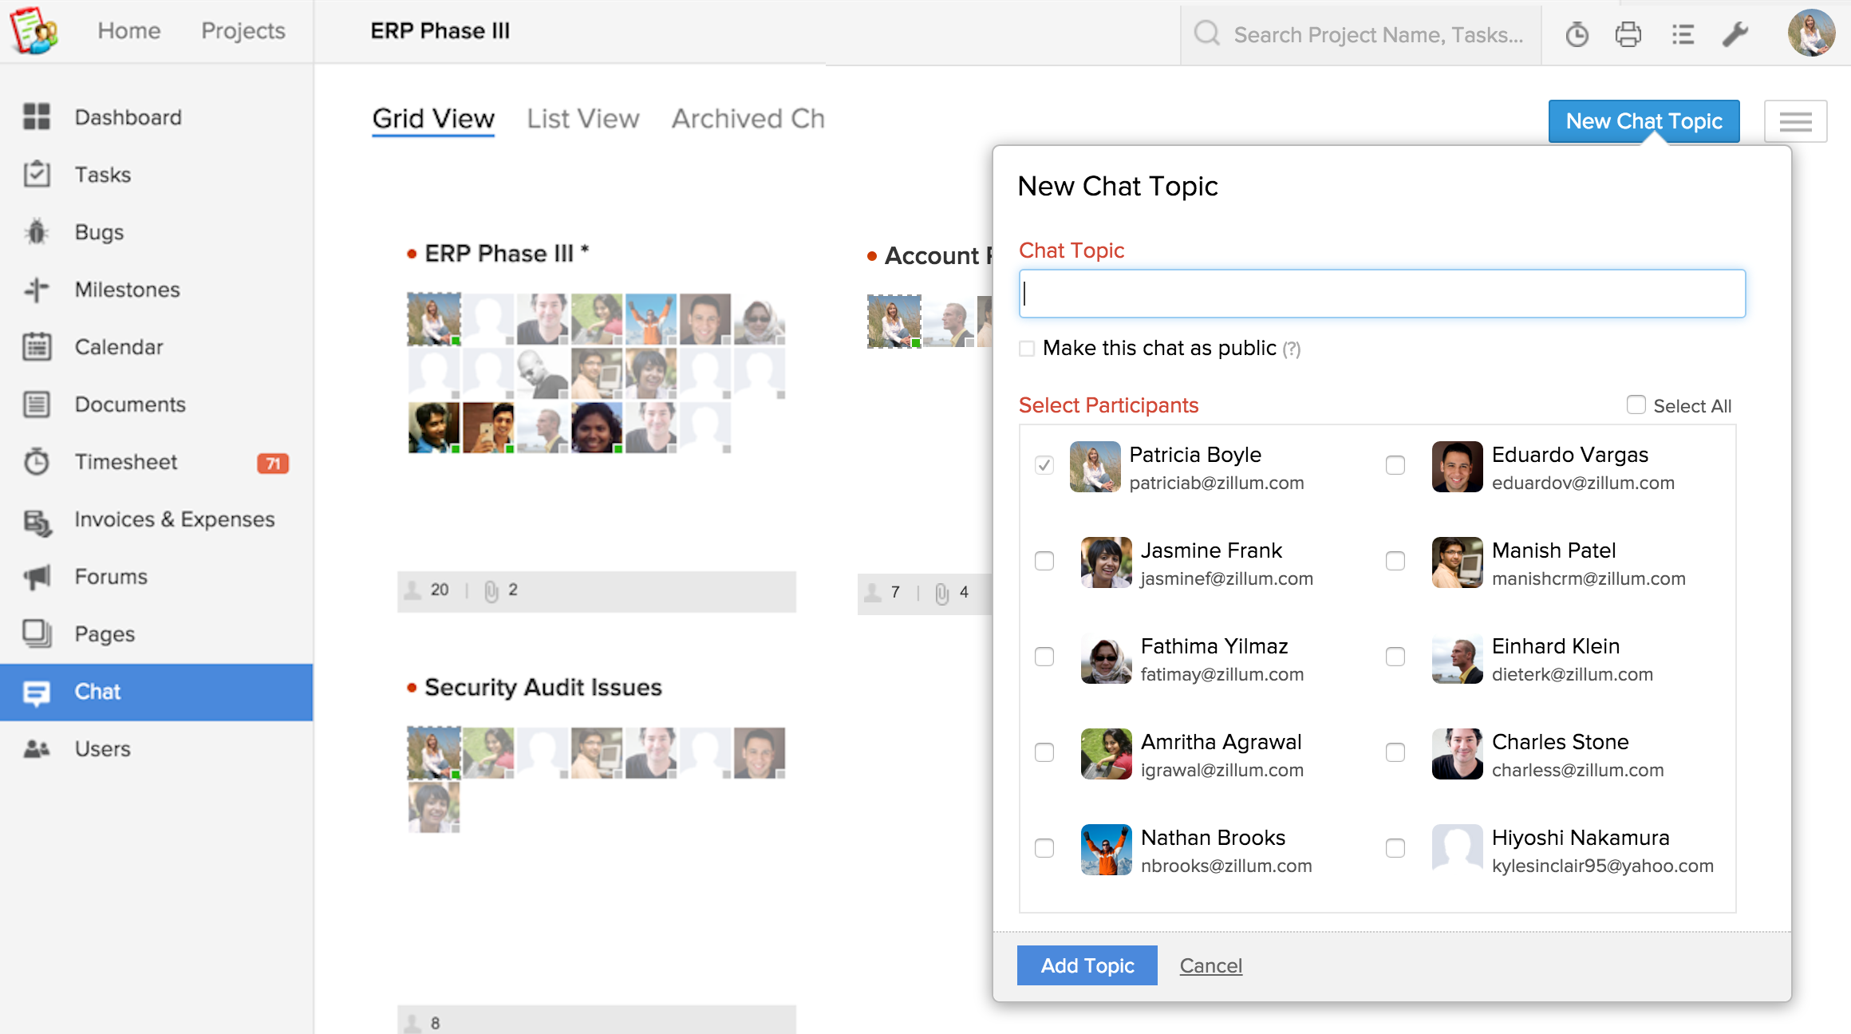Click the search bar icon in the toolbar
The width and height of the screenshot is (1851, 1034).
pyautogui.click(x=1208, y=34)
